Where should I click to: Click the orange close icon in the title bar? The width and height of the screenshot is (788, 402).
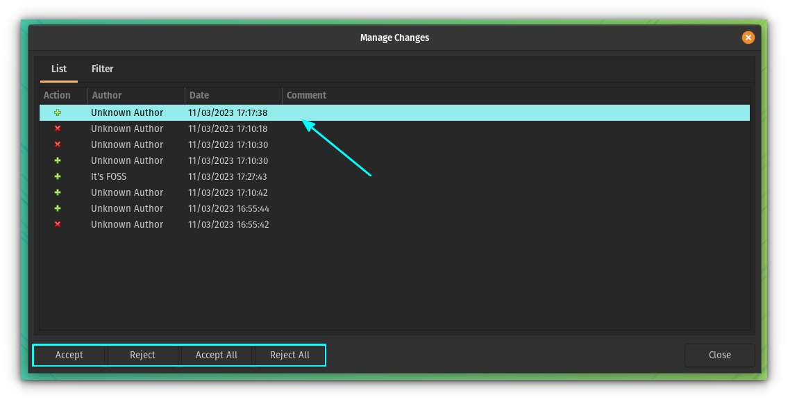tap(748, 37)
